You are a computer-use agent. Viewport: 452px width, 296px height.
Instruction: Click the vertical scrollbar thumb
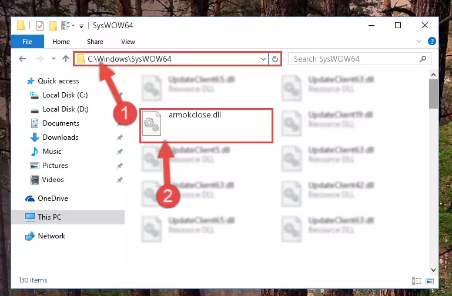[433, 94]
